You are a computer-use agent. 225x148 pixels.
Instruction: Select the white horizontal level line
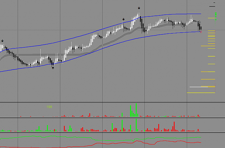[199, 87]
